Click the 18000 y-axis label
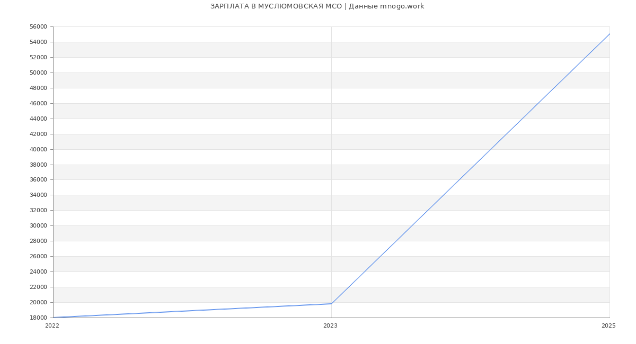This screenshot has width=636, height=344. [x=38, y=318]
